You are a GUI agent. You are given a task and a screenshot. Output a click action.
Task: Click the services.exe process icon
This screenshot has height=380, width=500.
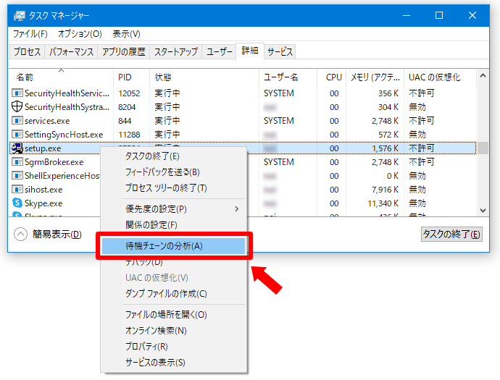pos(17,120)
